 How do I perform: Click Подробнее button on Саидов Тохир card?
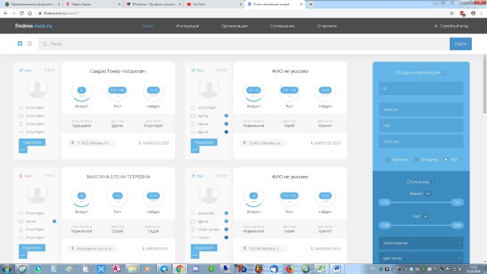(x=32, y=142)
